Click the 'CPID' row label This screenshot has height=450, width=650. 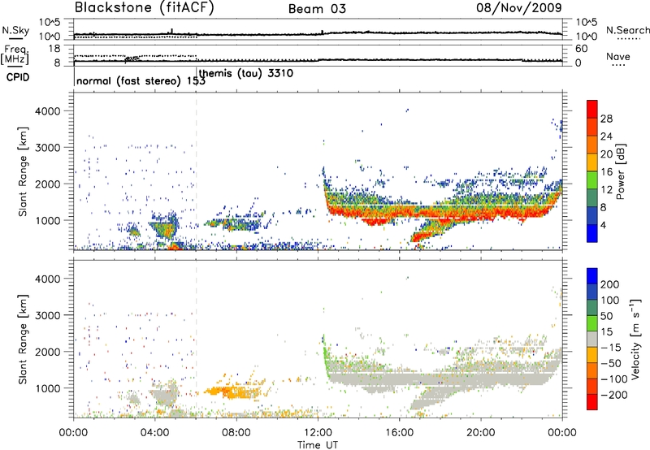pyautogui.click(x=18, y=77)
